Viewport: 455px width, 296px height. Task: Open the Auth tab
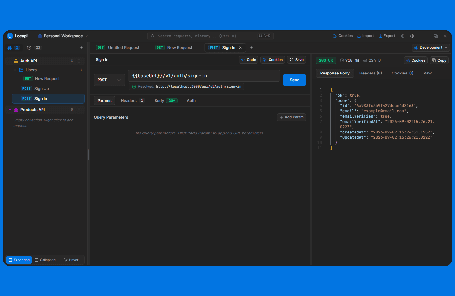coord(191,101)
